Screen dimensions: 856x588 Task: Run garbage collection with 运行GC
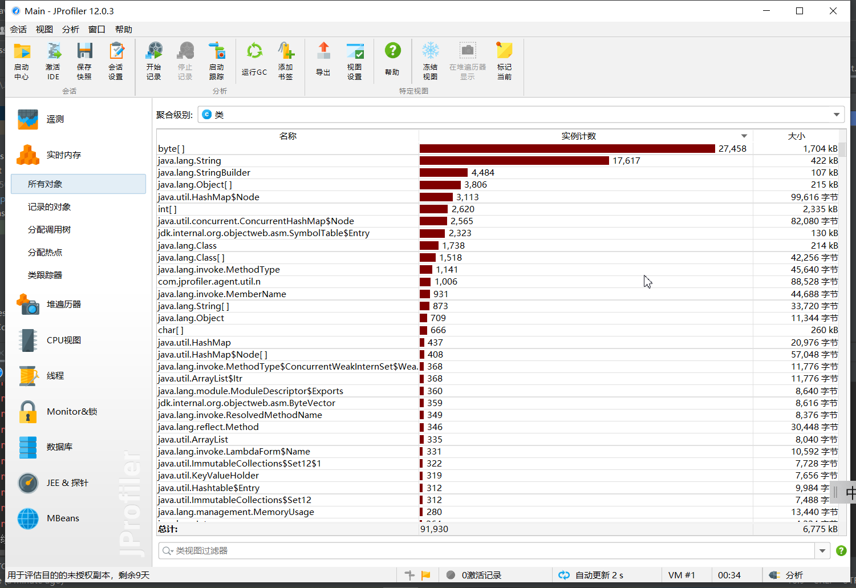tap(254, 59)
